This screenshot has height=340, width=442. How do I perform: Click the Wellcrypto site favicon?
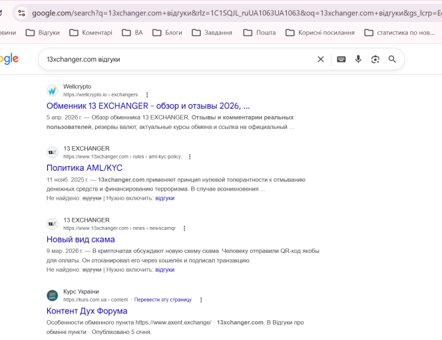coord(52,90)
